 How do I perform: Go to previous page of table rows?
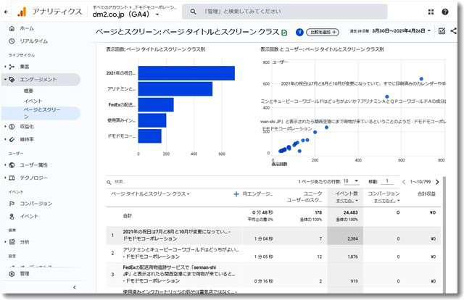[404, 182]
